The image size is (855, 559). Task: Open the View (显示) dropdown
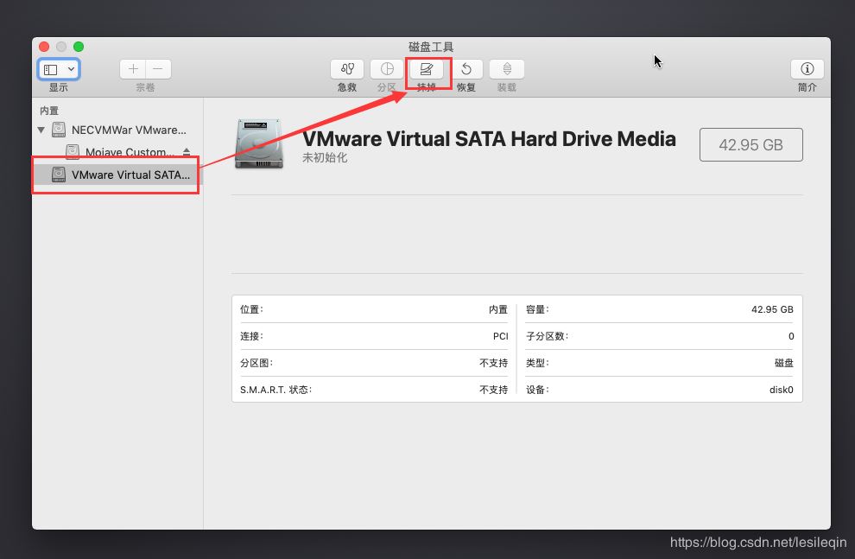point(59,69)
